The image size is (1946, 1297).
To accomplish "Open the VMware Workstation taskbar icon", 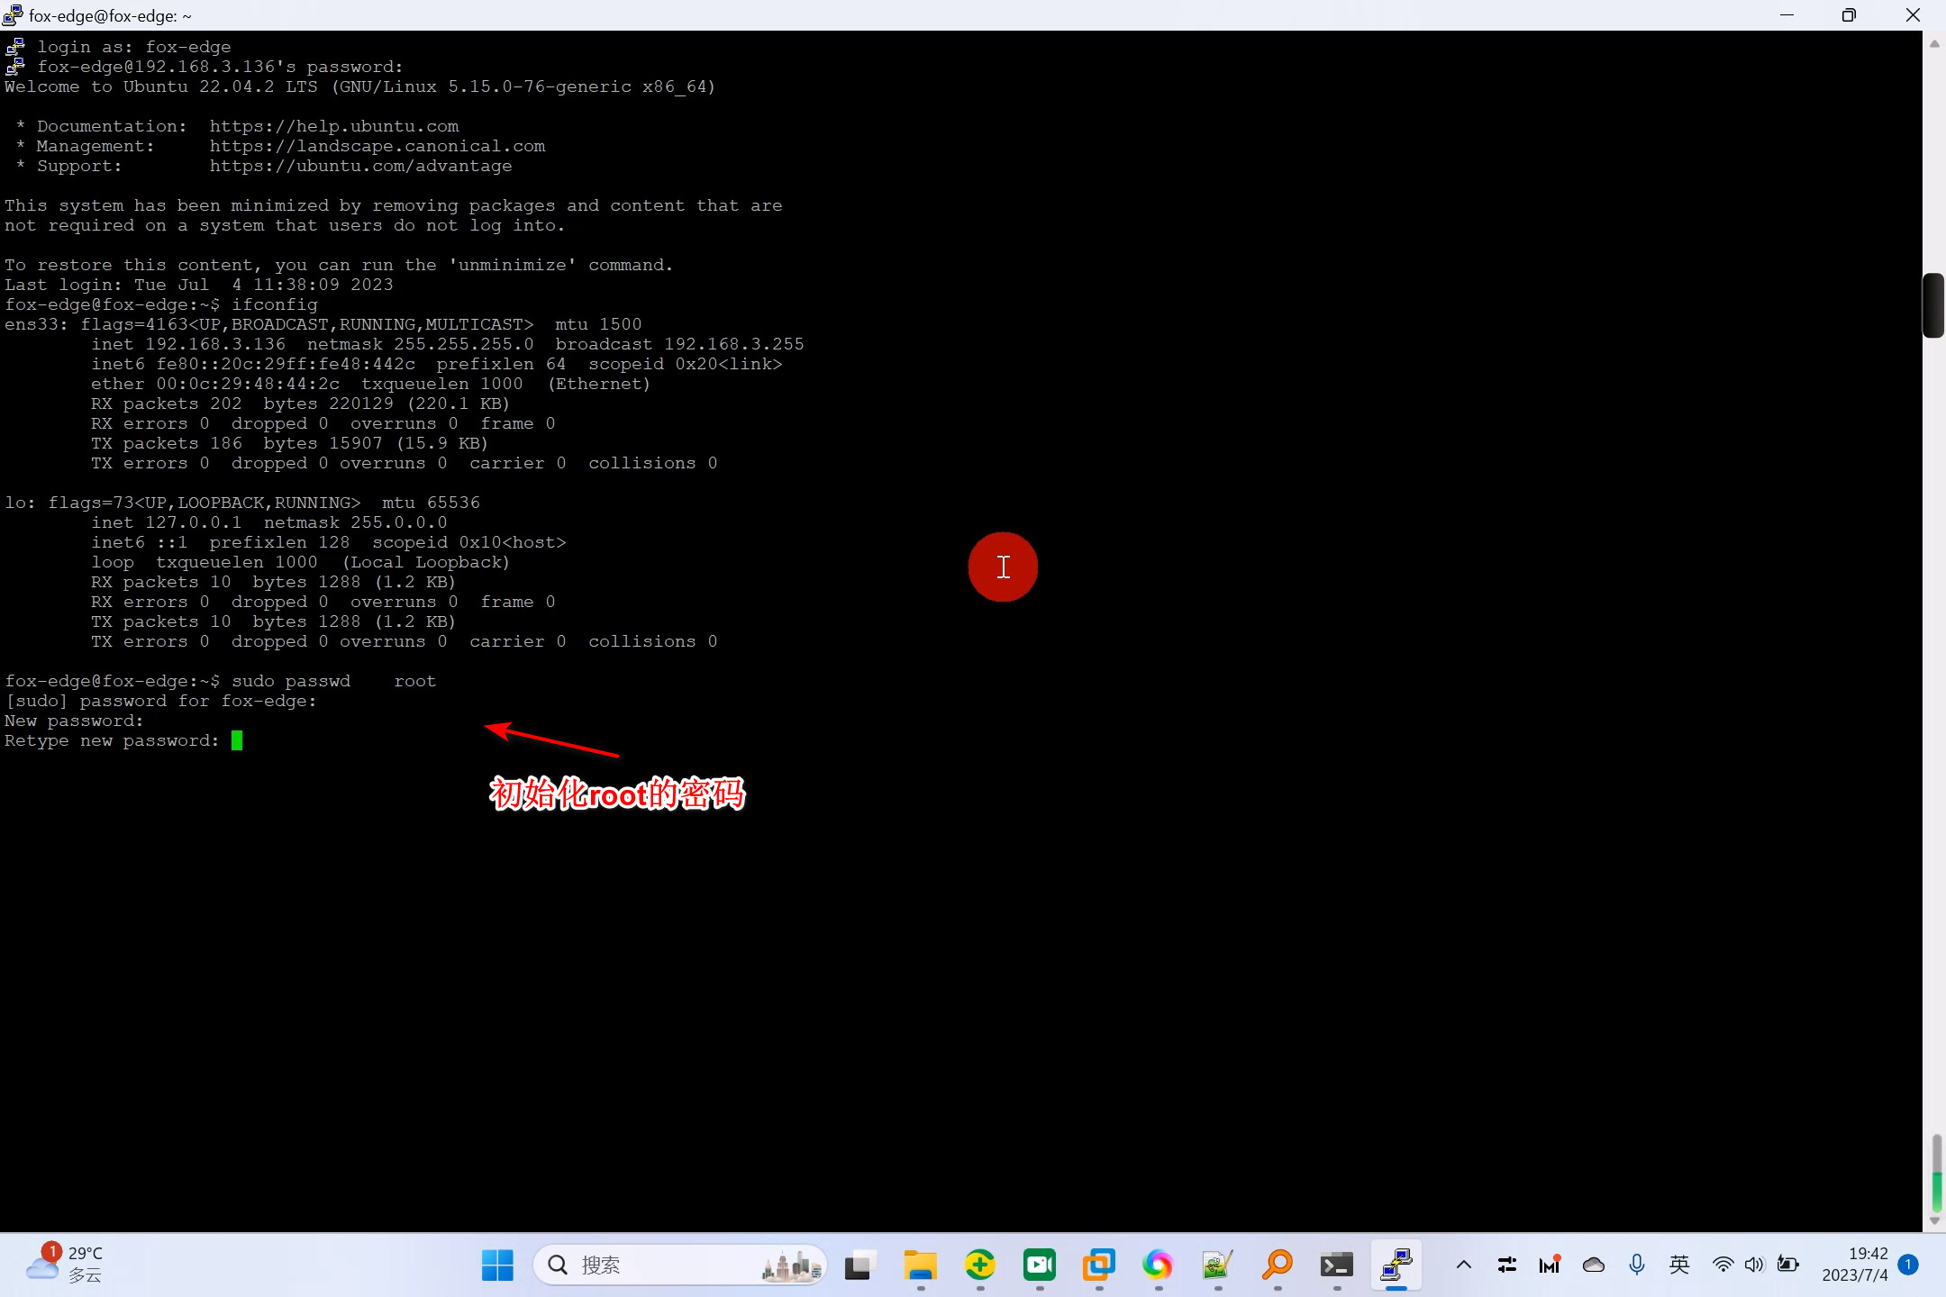I will (x=1098, y=1265).
